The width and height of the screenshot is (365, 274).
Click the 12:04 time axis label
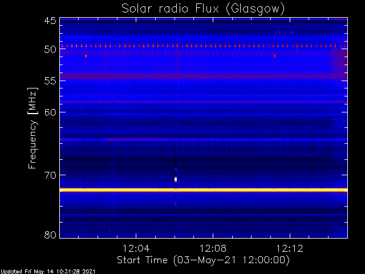point(136,248)
